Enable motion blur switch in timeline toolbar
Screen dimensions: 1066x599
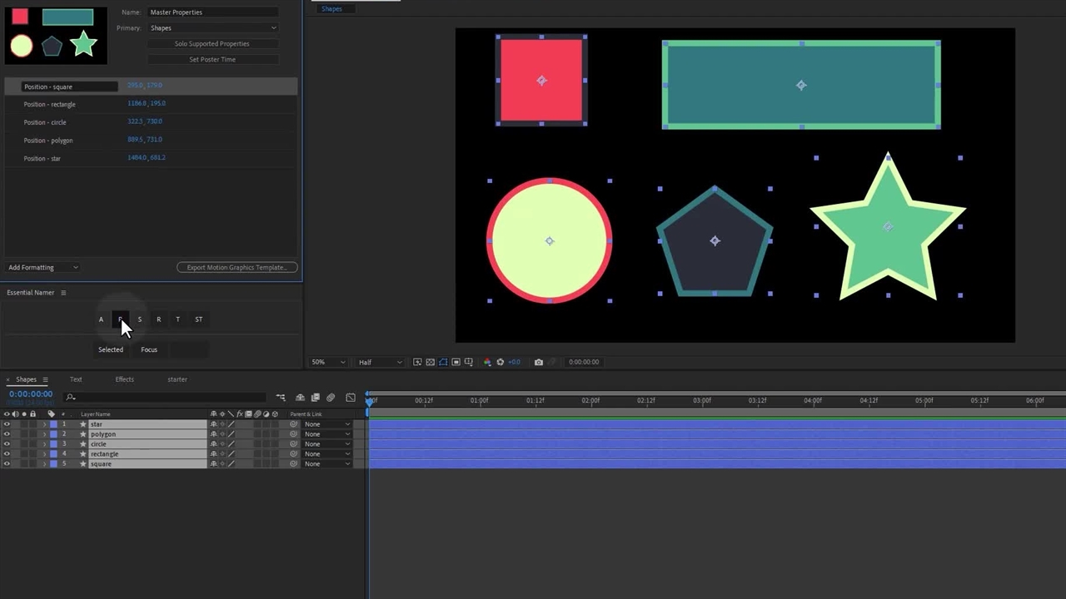pos(331,398)
